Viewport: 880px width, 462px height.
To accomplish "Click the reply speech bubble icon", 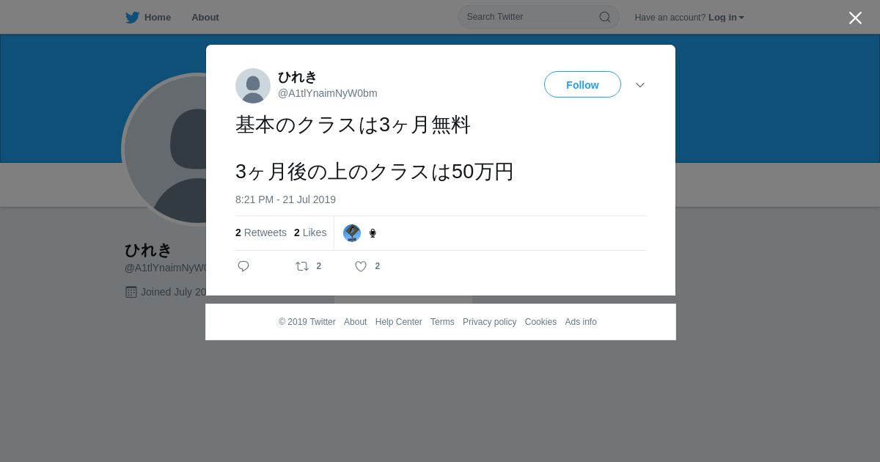I will click(x=243, y=266).
